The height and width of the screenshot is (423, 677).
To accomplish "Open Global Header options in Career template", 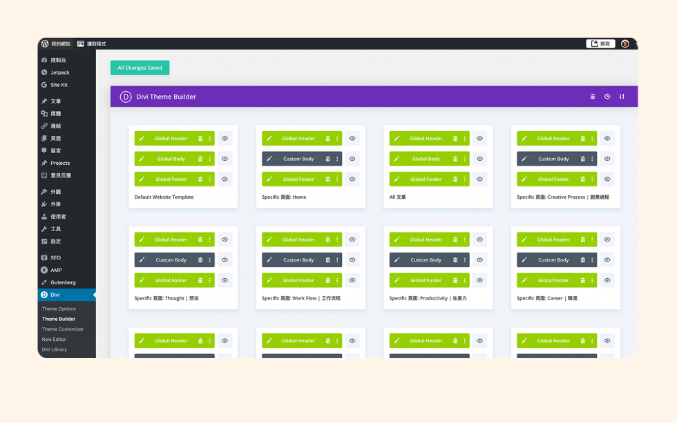I will 592,239.
